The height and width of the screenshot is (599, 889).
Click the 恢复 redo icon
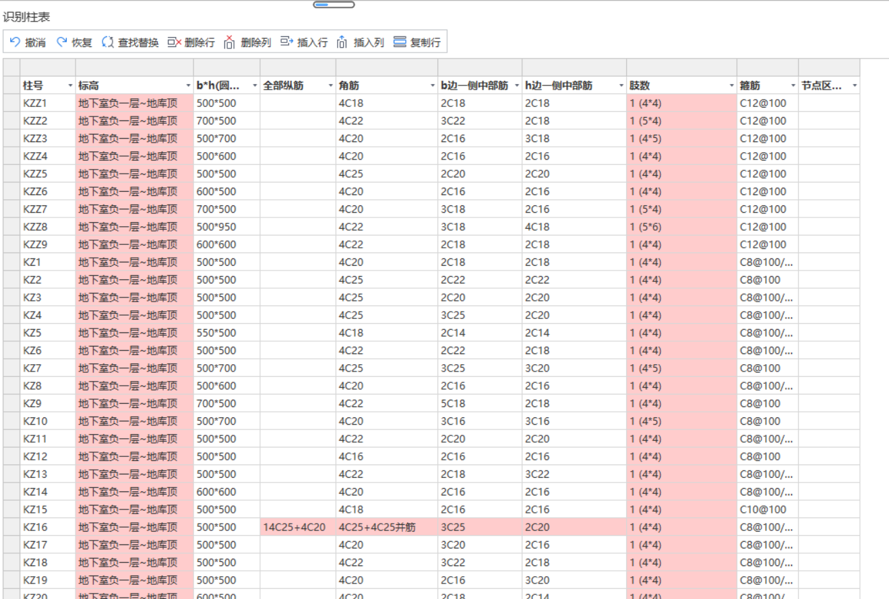pos(61,42)
